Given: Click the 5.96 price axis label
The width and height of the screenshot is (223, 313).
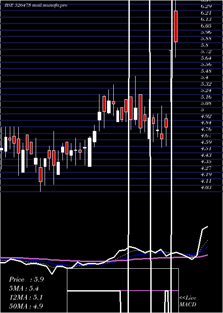Looking at the screenshot, I should pyautogui.click(x=206, y=32).
